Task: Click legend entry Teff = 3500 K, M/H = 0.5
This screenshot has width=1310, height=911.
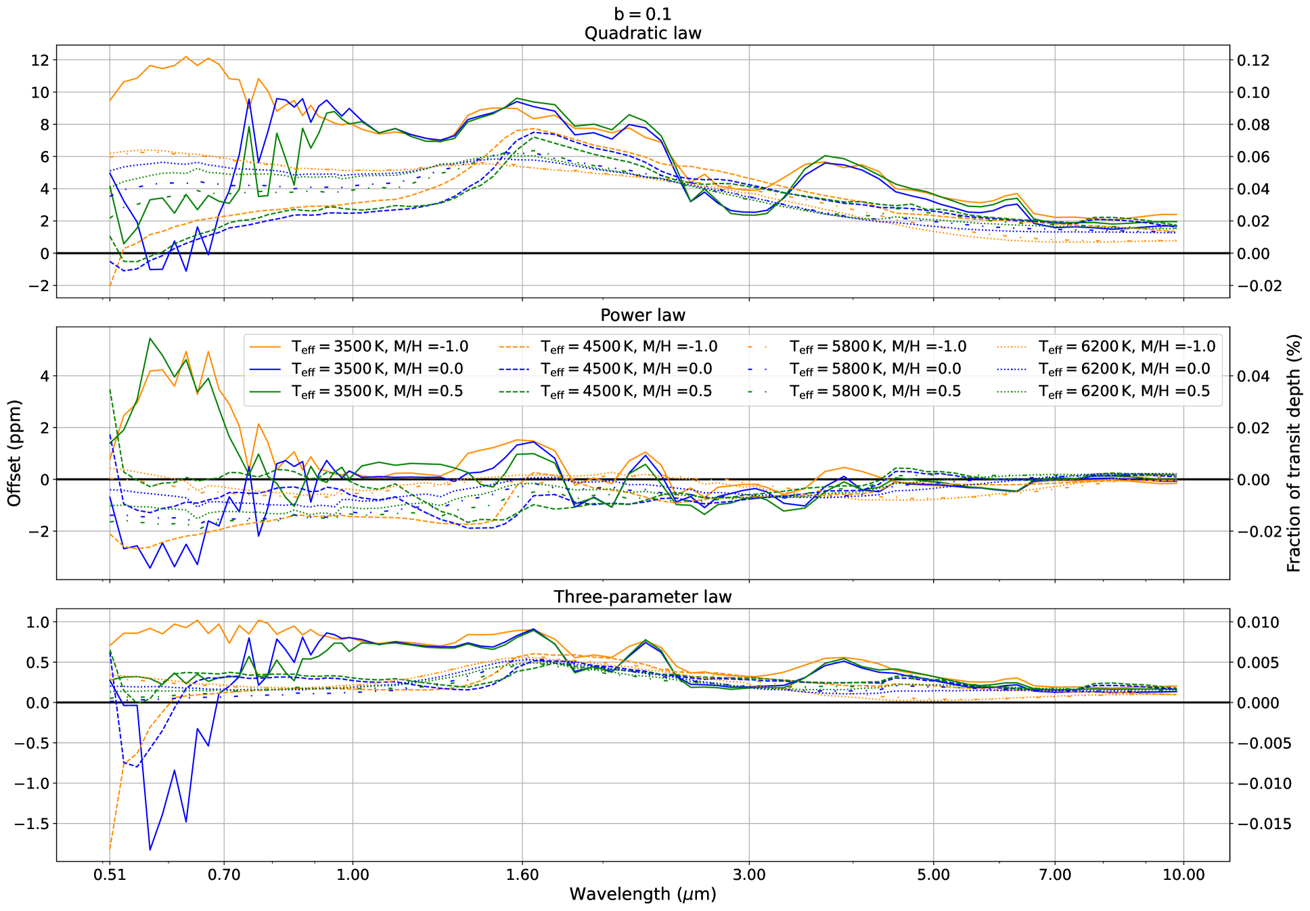Action: coord(377,391)
